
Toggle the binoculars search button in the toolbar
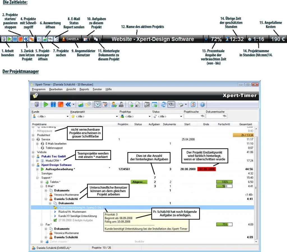click(171, 104)
